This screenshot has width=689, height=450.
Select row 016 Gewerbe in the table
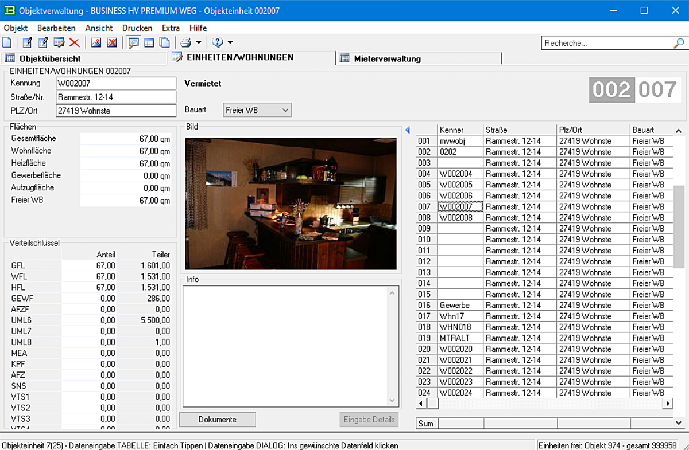(455, 306)
